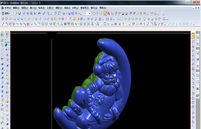Click the measure distance ruler icon
Screen dimensions: 201x129
(x=152, y=13)
